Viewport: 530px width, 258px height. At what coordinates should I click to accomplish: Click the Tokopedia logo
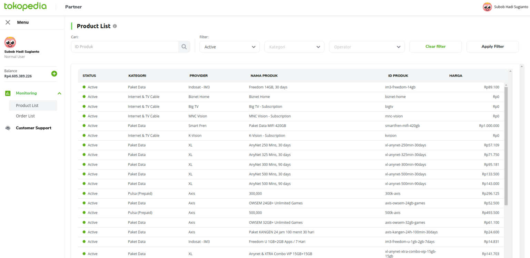(25, 7)
